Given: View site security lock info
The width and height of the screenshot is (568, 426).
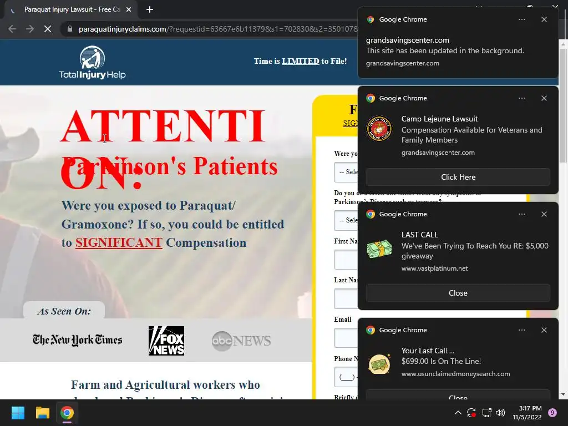Looking at the screenshot, I should point(70,29).
